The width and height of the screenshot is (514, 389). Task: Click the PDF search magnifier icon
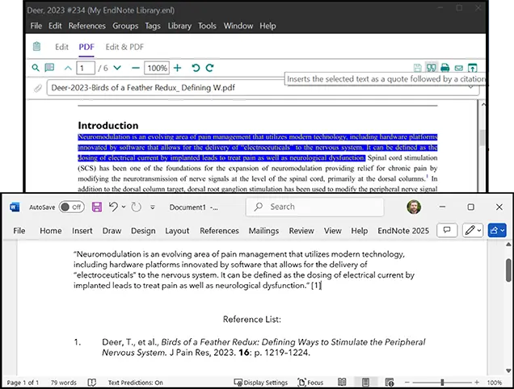point(35,68)
